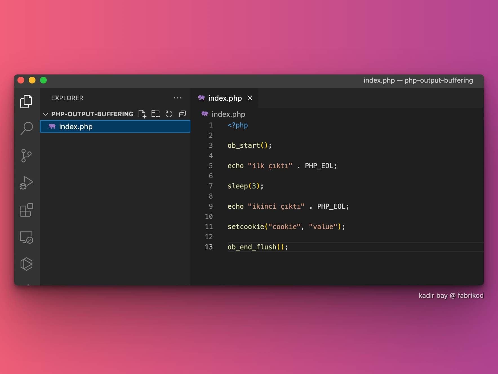Open the Extensions view

coord(26,210)
